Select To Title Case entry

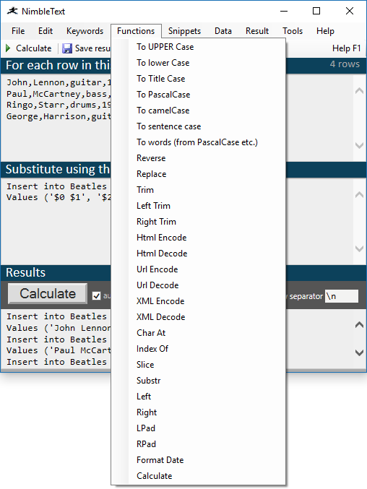[199, 79]
